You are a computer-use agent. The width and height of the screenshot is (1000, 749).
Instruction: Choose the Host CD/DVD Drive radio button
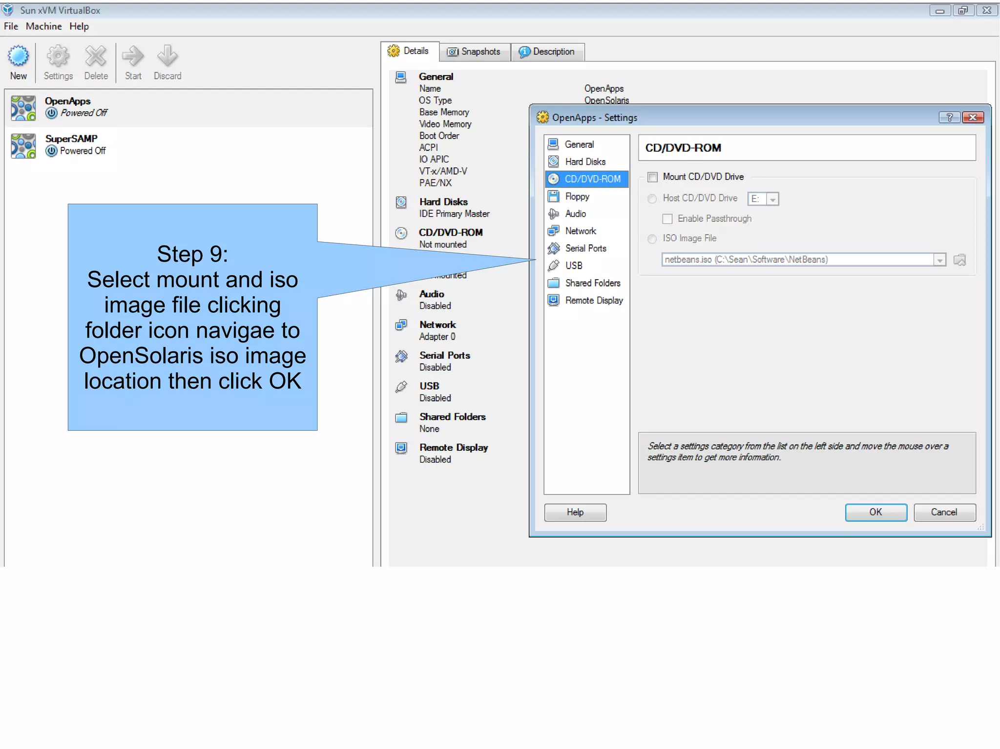(x=652, y=199)
